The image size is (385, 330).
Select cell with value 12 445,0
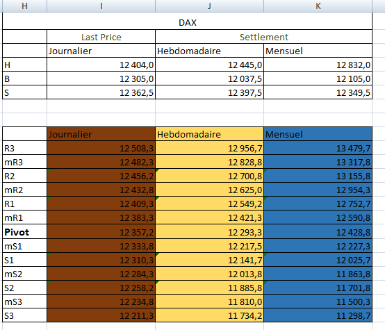tap(209, 65)
